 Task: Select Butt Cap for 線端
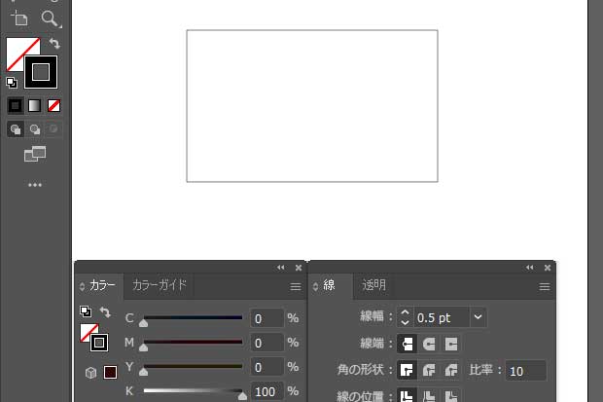pyautogui.click(x=407, y=344)
